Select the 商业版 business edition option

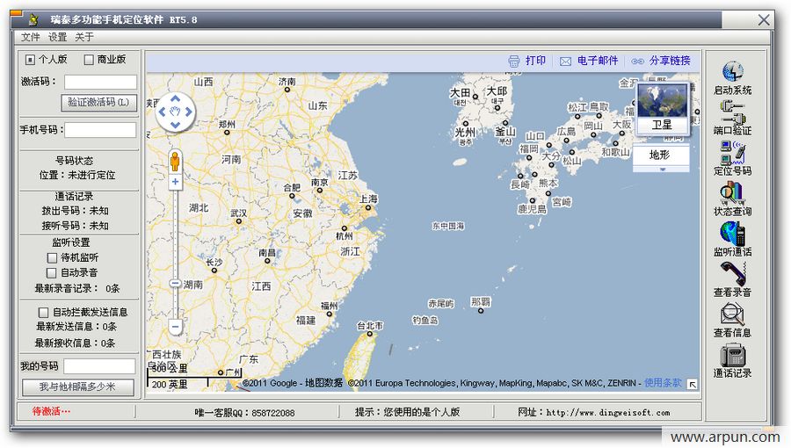tap(89, 60)
